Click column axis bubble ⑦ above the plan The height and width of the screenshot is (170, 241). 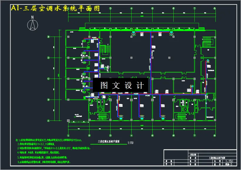click(195, 8)
